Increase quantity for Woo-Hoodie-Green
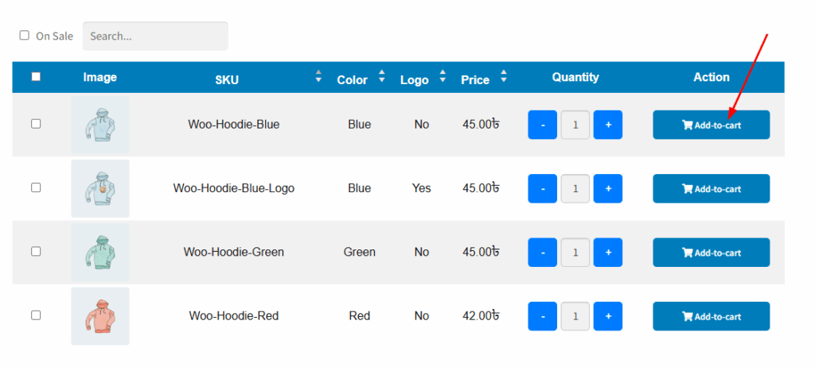 point(607,253)
